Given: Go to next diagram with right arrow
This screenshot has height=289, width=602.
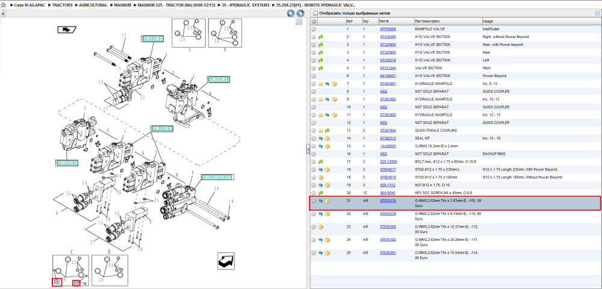Looking at the screenshot, I should 300,13.
